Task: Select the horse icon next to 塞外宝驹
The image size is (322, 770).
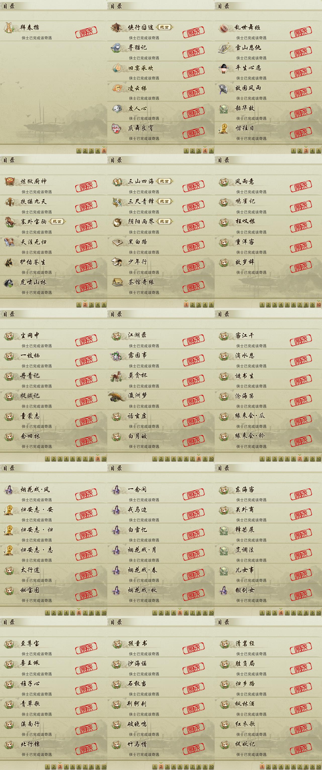Action: point(10,222)
